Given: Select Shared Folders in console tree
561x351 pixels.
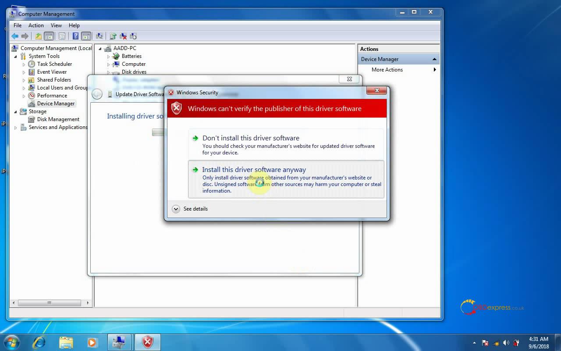Looking at the screenshot, I should pos(54,80).
